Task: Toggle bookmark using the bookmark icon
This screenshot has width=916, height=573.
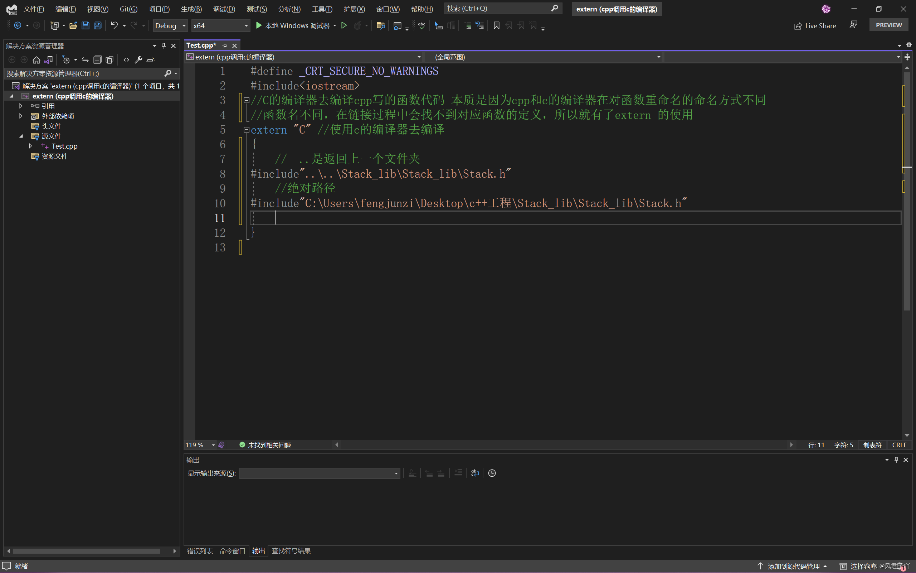Action: [496, 25]
